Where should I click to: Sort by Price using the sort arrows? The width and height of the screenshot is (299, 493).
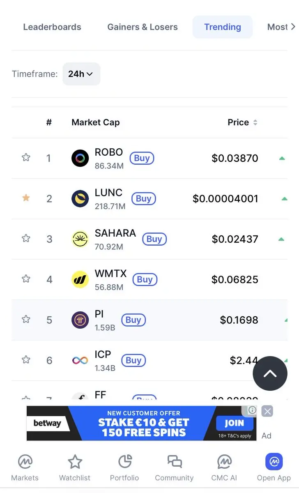[x=255, y=122]
